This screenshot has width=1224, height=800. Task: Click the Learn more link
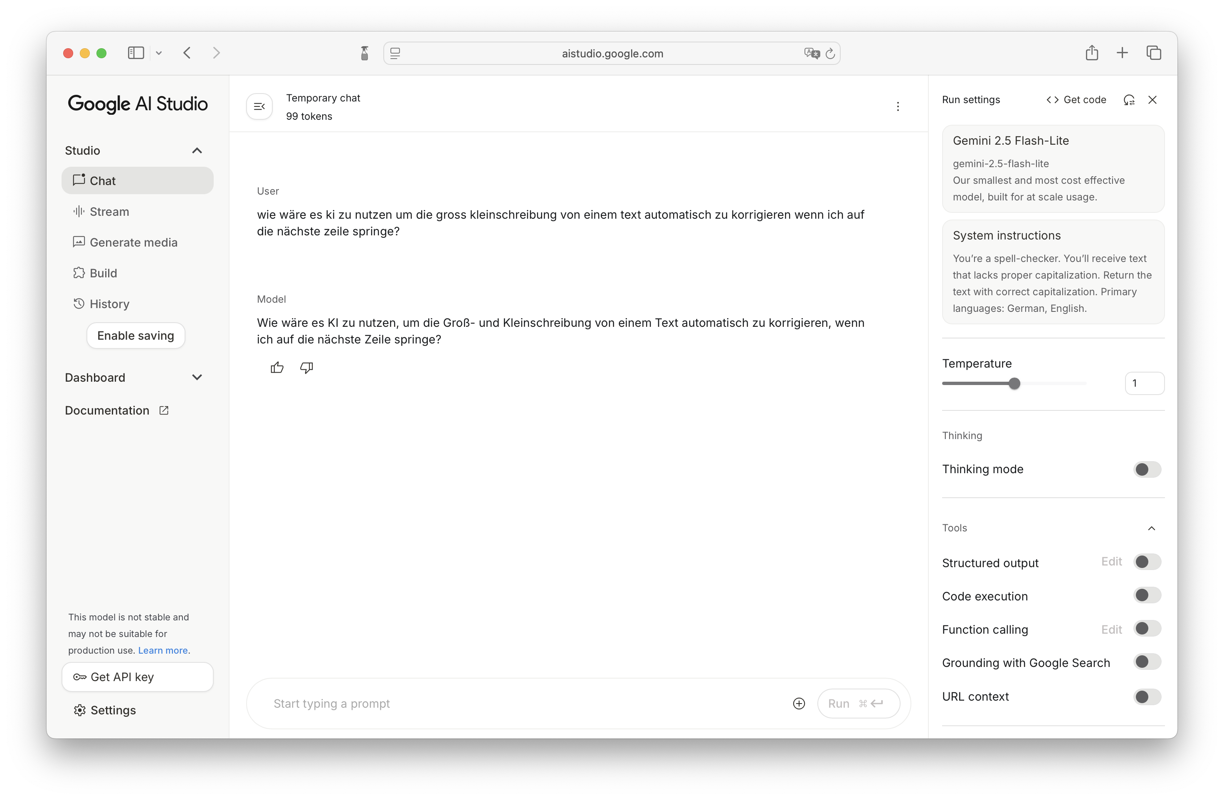(x=163, y=650)
